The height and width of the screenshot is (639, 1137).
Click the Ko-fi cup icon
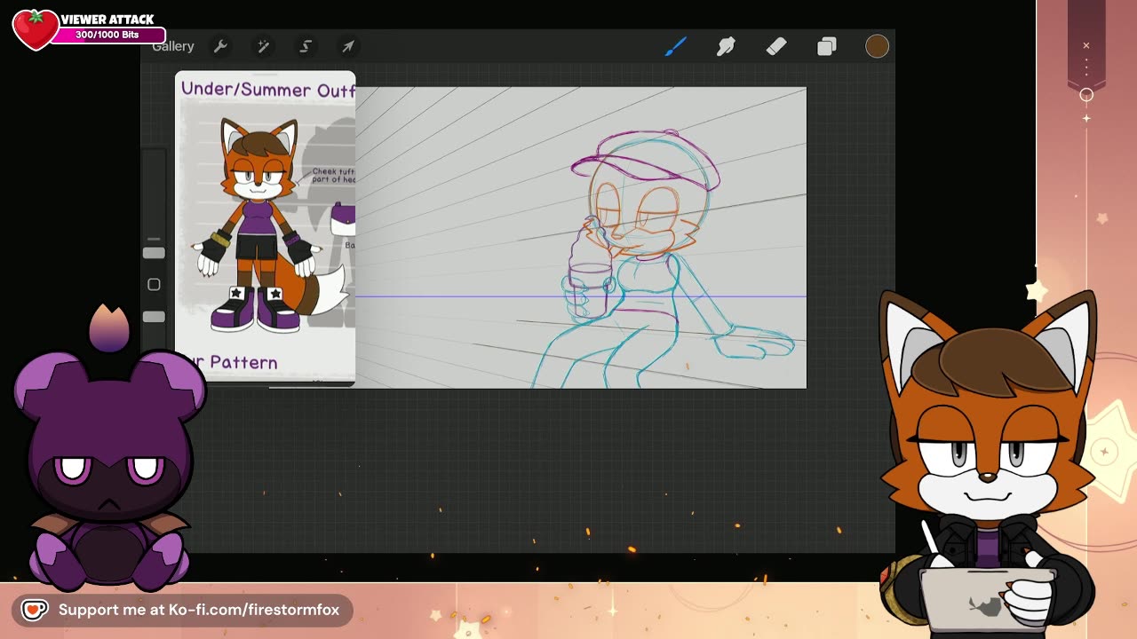(x=35, y=610)
